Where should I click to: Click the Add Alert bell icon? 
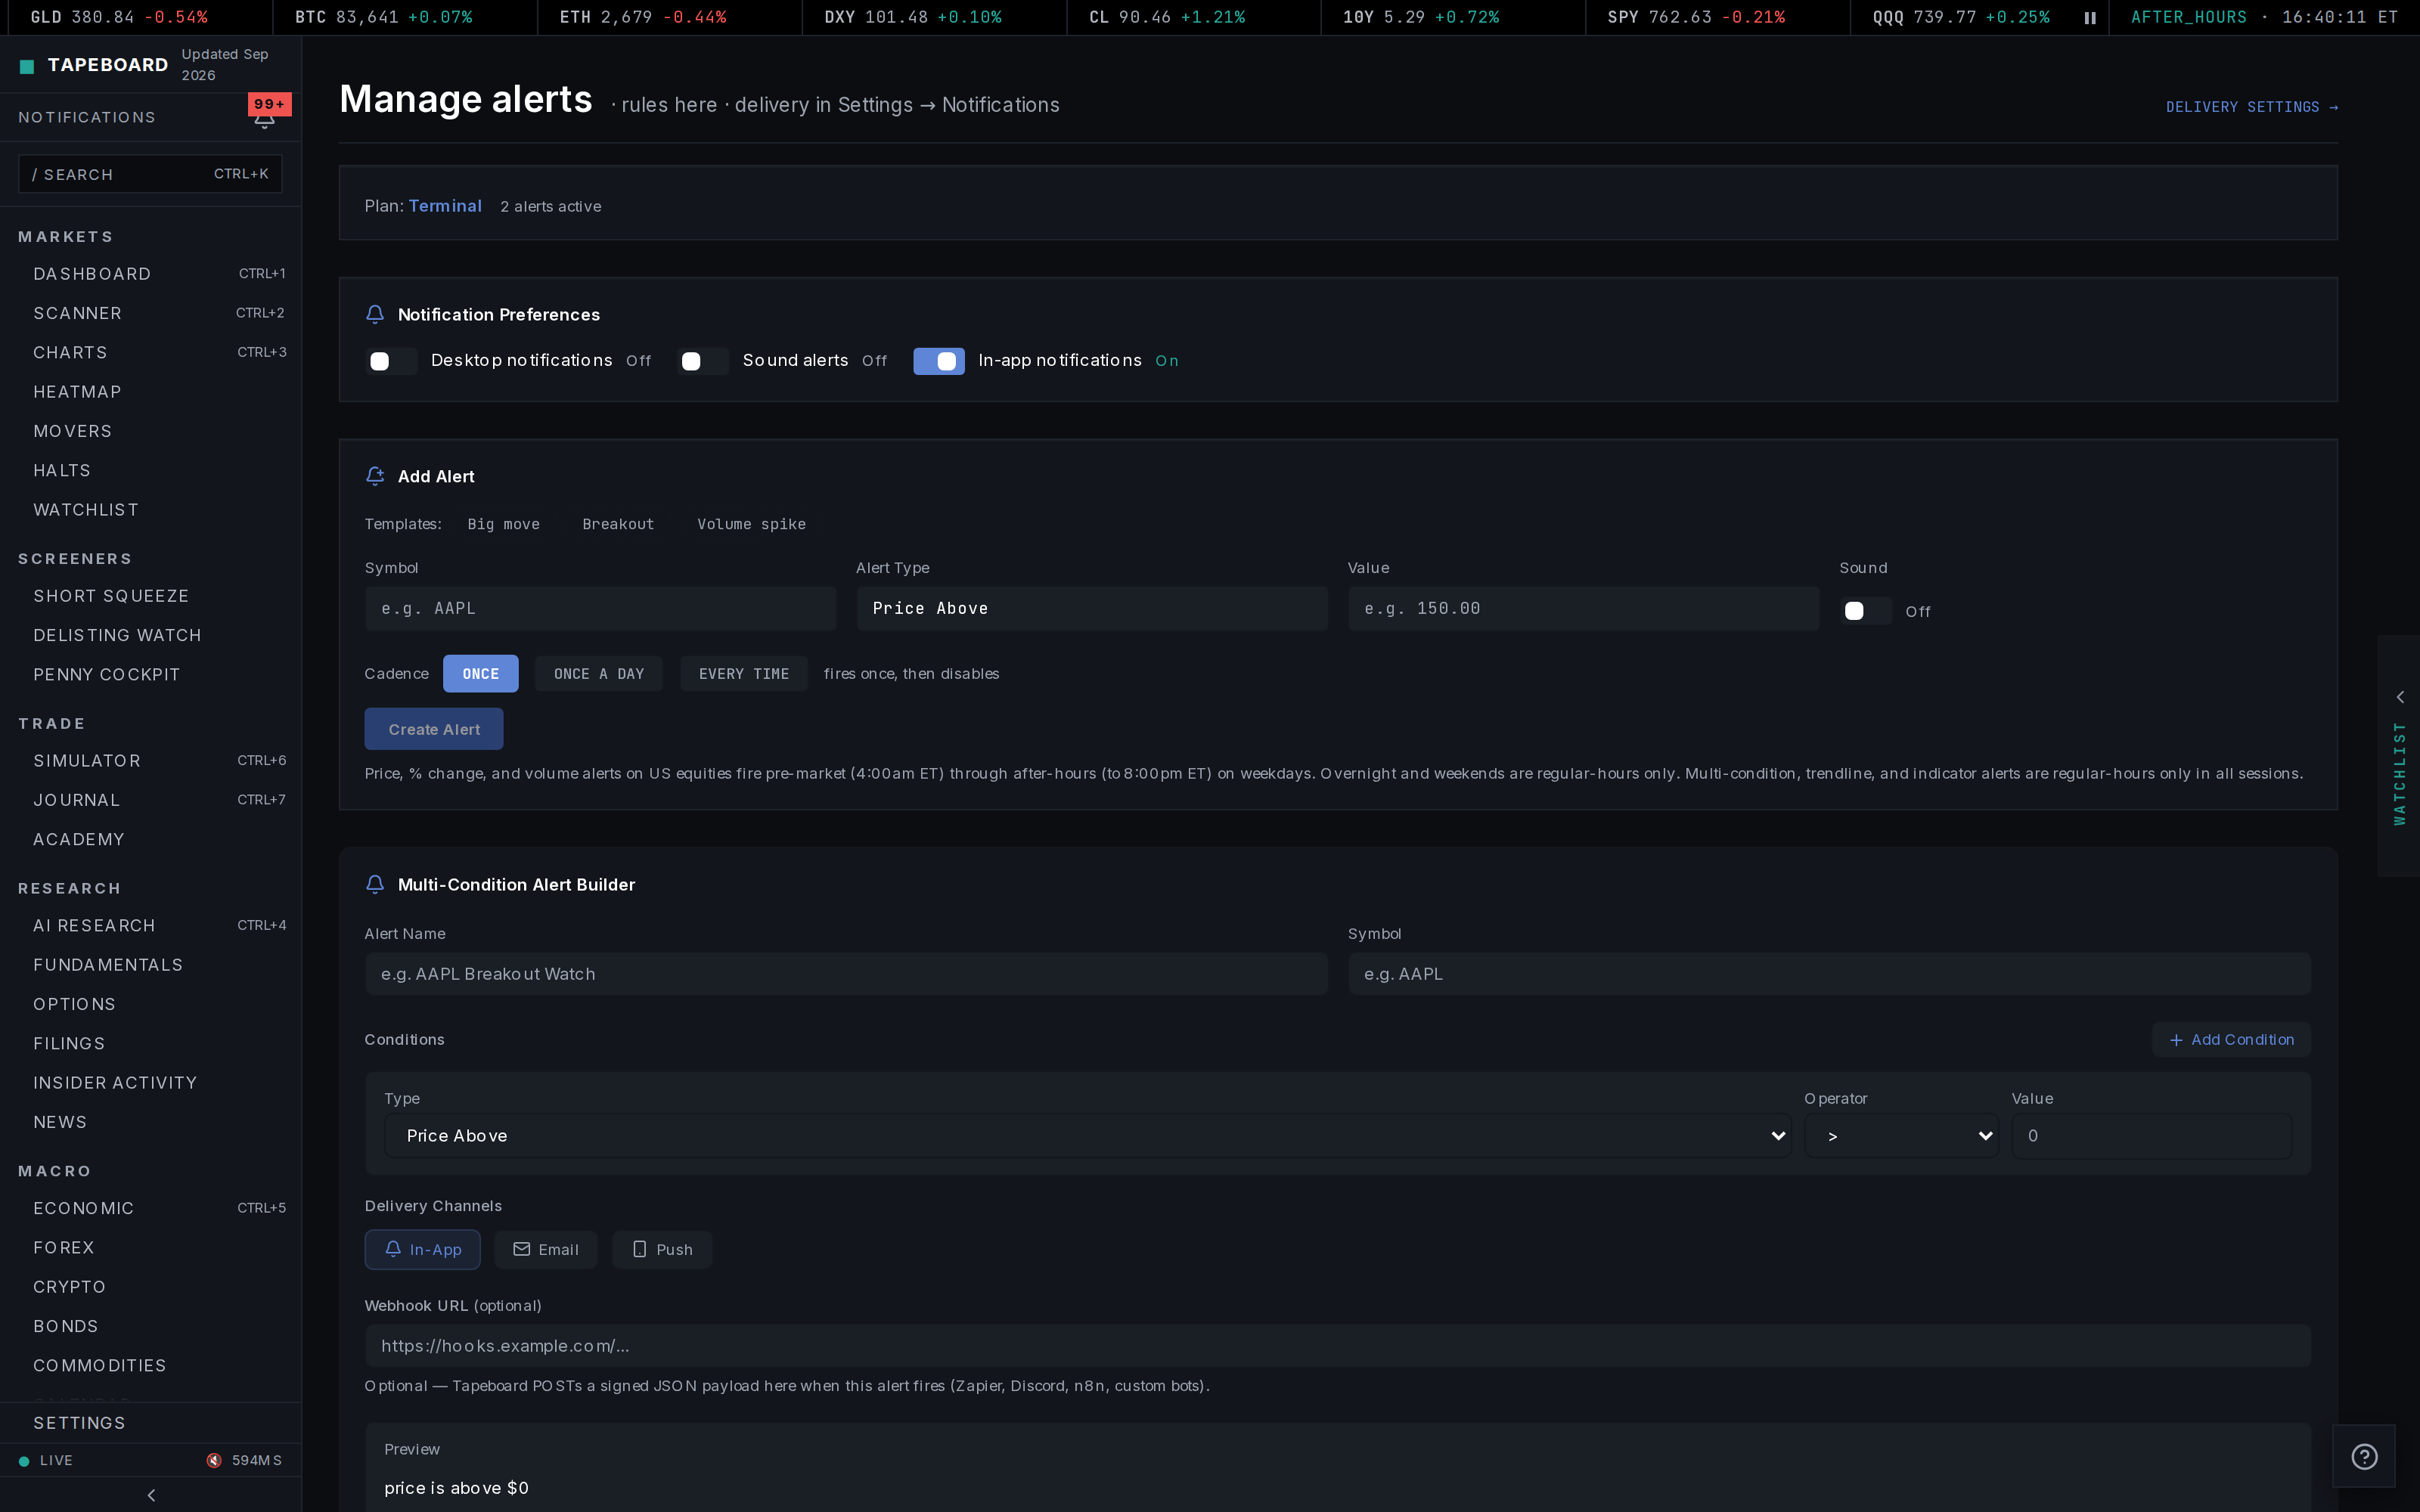pyautogui.click(x=375, y=476)
